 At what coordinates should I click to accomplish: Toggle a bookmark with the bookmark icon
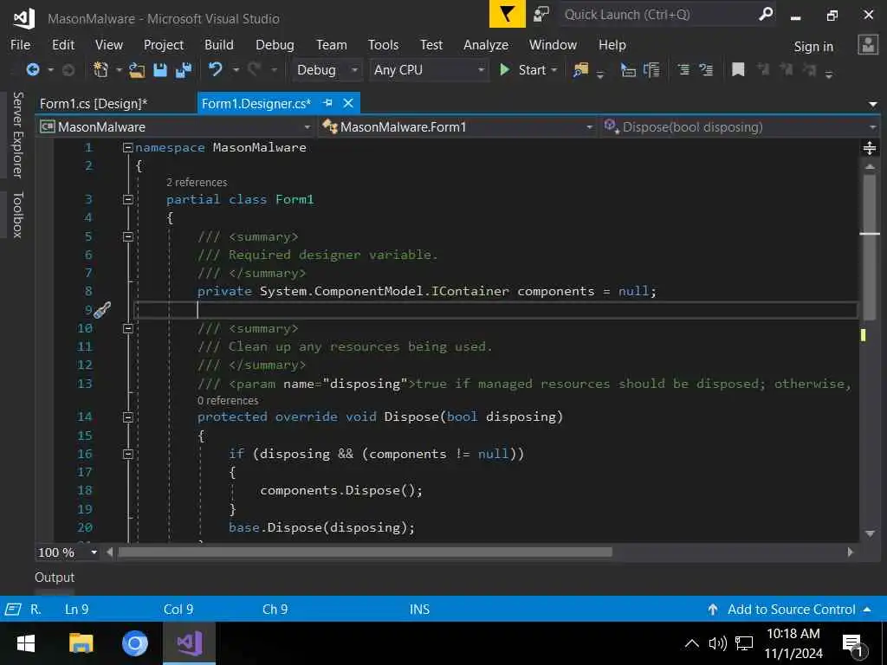738,69
